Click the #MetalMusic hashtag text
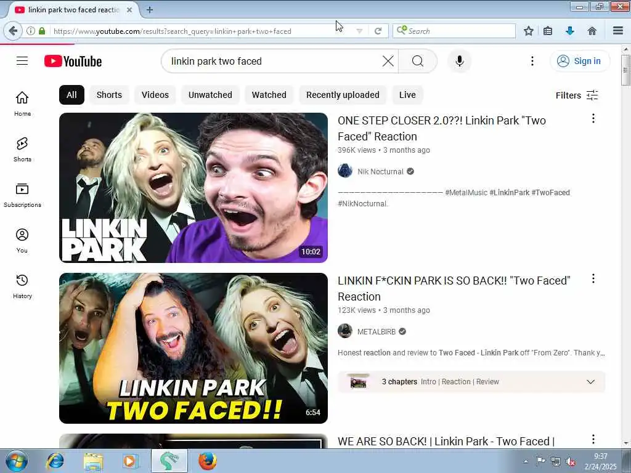Image resolution: width=631 pixels, height=473 pixels. pyautogui.click(x=466, y=193)
